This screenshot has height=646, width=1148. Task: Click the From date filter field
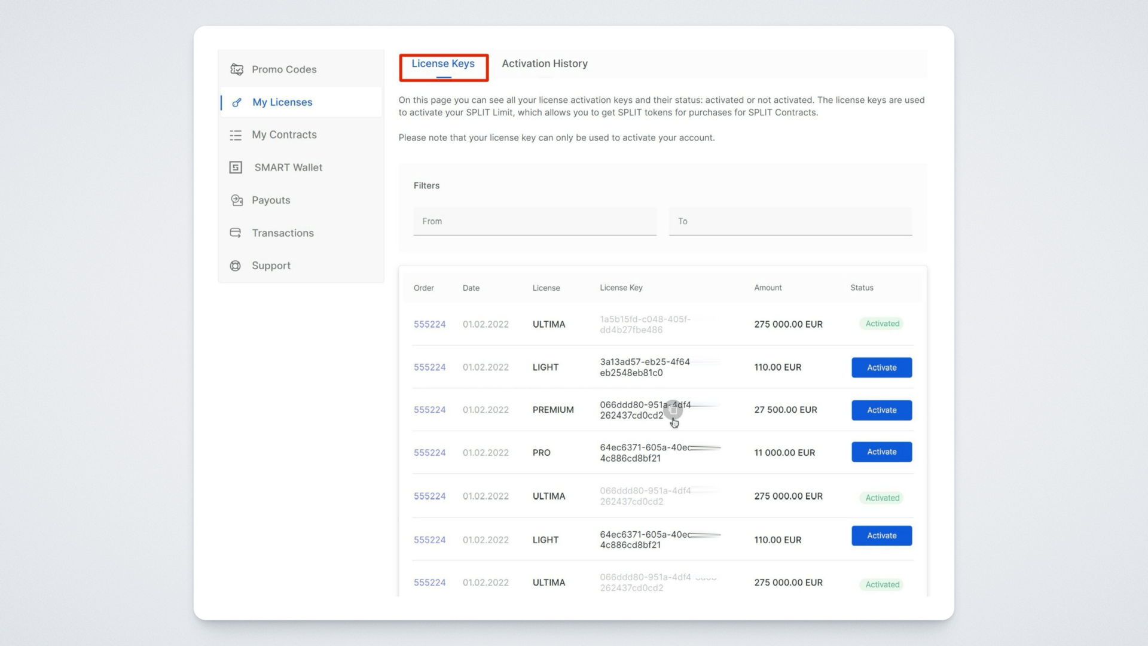(535, 221)
